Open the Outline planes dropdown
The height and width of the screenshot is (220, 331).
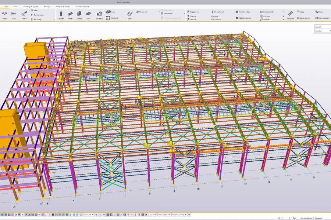click(179, 214)
